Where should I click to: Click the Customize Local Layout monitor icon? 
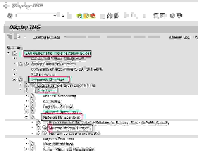click(x=179, y=16)
